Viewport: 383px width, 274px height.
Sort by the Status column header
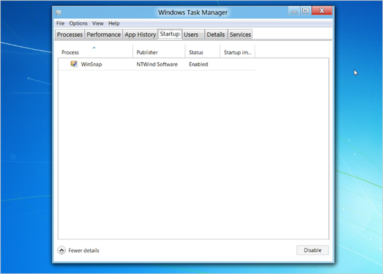[x=203, y=51]
